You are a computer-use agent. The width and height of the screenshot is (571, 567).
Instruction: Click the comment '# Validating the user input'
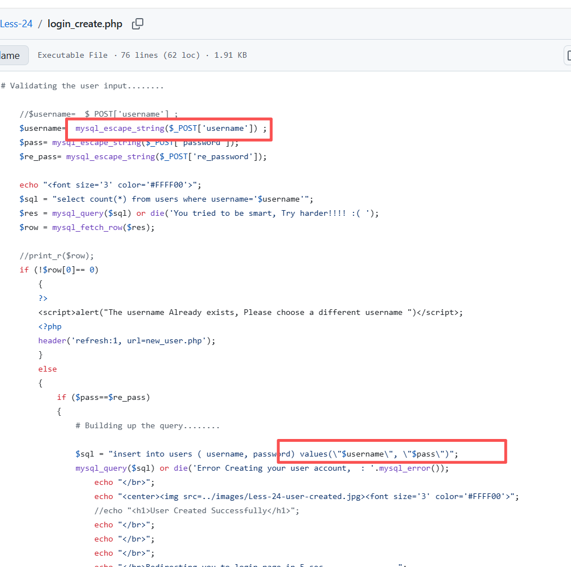(82, 86)
